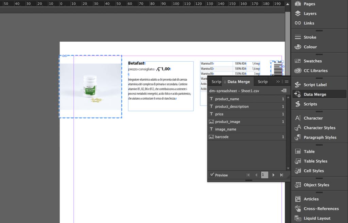Click Create Merged Document icon beside CSV name
Viewport: 348px width, 223px height.
click(284, 90)
